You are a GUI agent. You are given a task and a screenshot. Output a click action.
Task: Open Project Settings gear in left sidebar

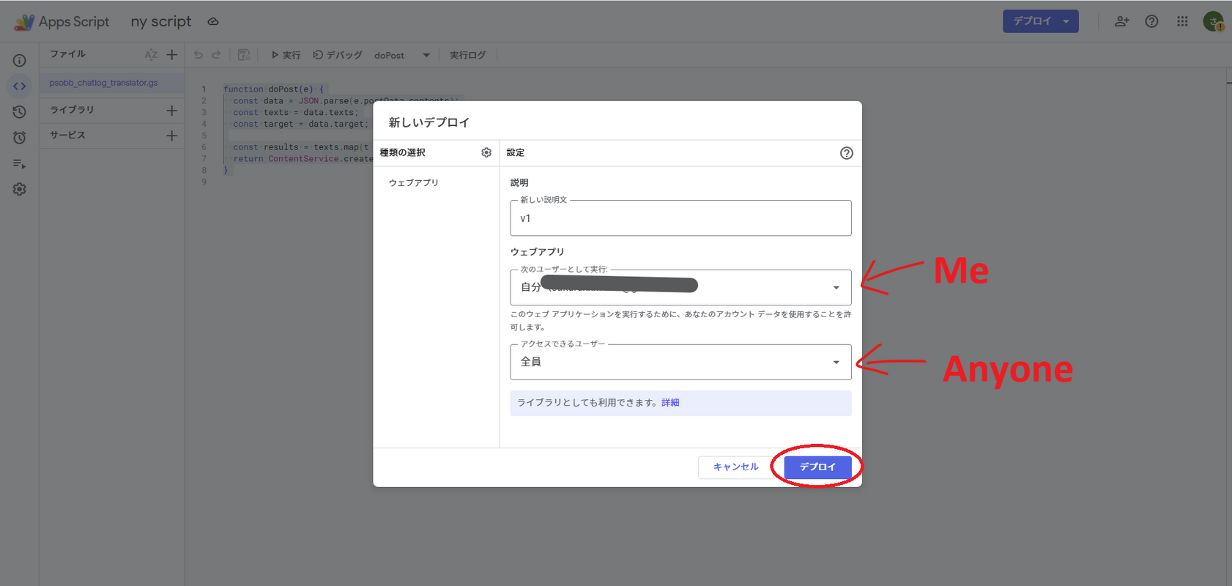tap(20, 189)
